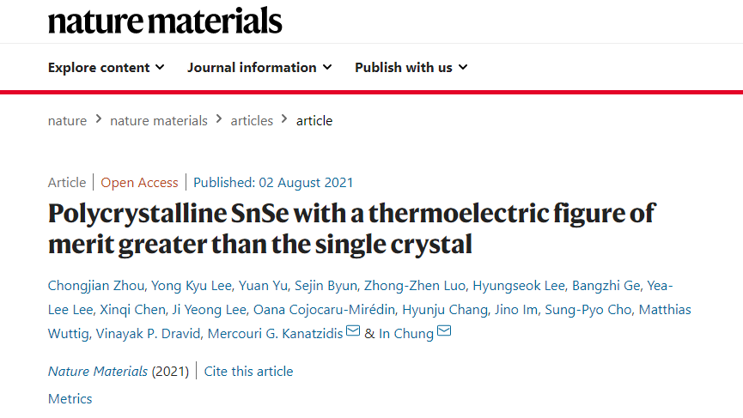The height and width of the screenshot is (418, 743).
Task: Click the Open Access label
Action: 139,183
